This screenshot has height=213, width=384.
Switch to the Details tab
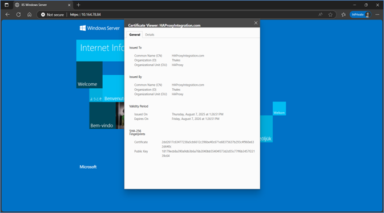coord(149,35)
